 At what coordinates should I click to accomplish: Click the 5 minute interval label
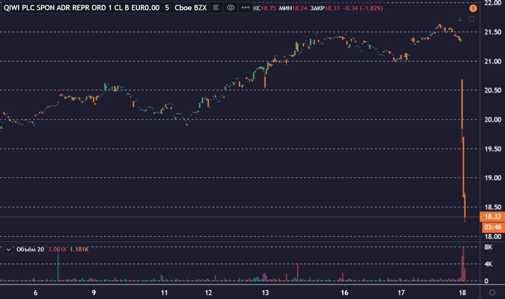pos(167,7)
